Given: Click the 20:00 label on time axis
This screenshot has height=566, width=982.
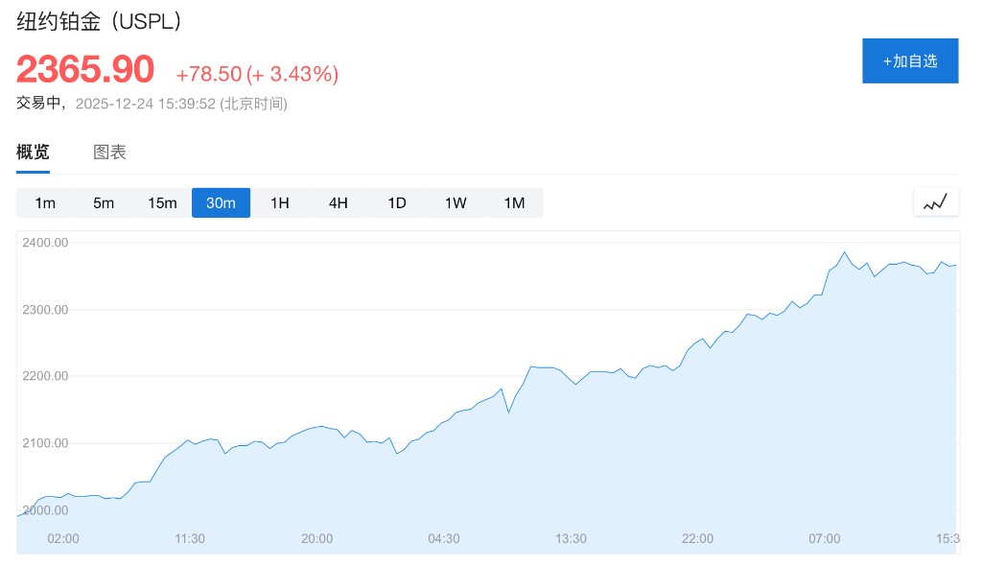Looking at the screenshot, I should click(x=316, y=539).
